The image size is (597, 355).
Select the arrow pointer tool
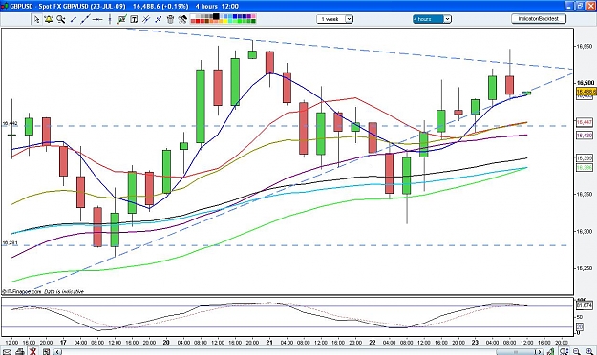(x=36, y=19)
